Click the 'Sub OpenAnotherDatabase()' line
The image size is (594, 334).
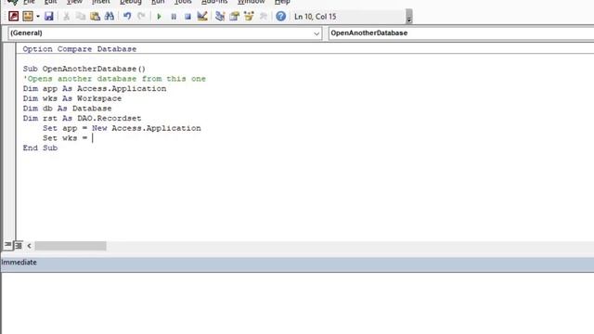84,69
